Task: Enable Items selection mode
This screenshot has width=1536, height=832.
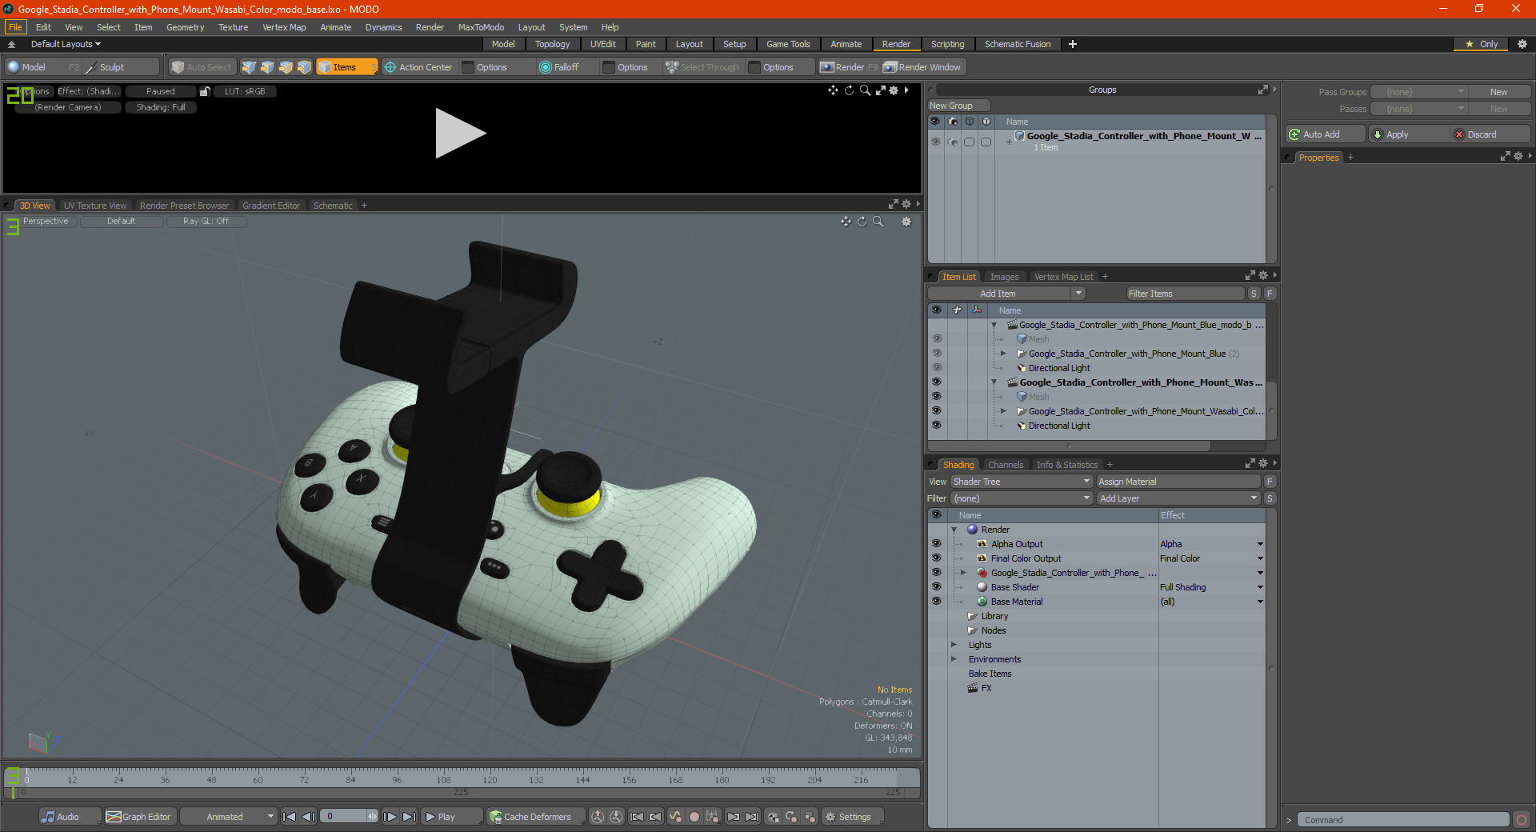Action: point(346,67)
